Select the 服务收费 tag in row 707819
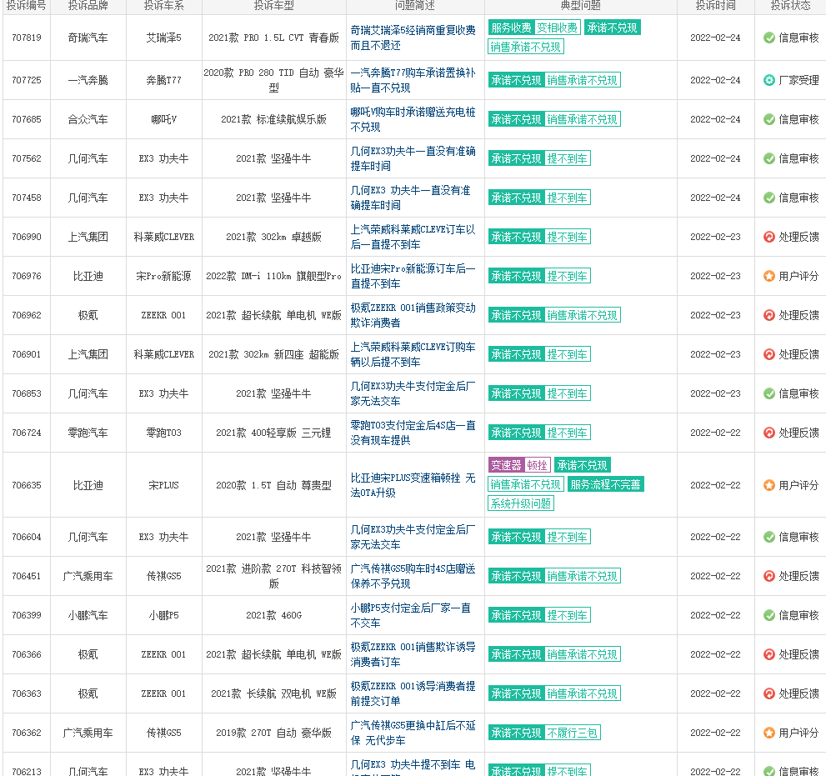The image size is (826, 776). [512, 28]
